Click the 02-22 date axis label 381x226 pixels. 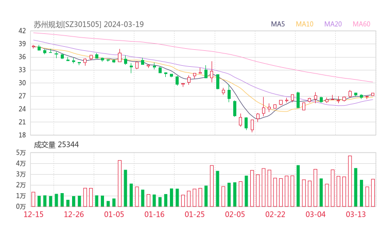(x=275, y=214)
